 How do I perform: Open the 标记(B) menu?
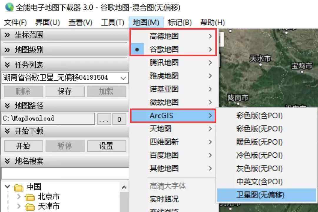point(180,22)
